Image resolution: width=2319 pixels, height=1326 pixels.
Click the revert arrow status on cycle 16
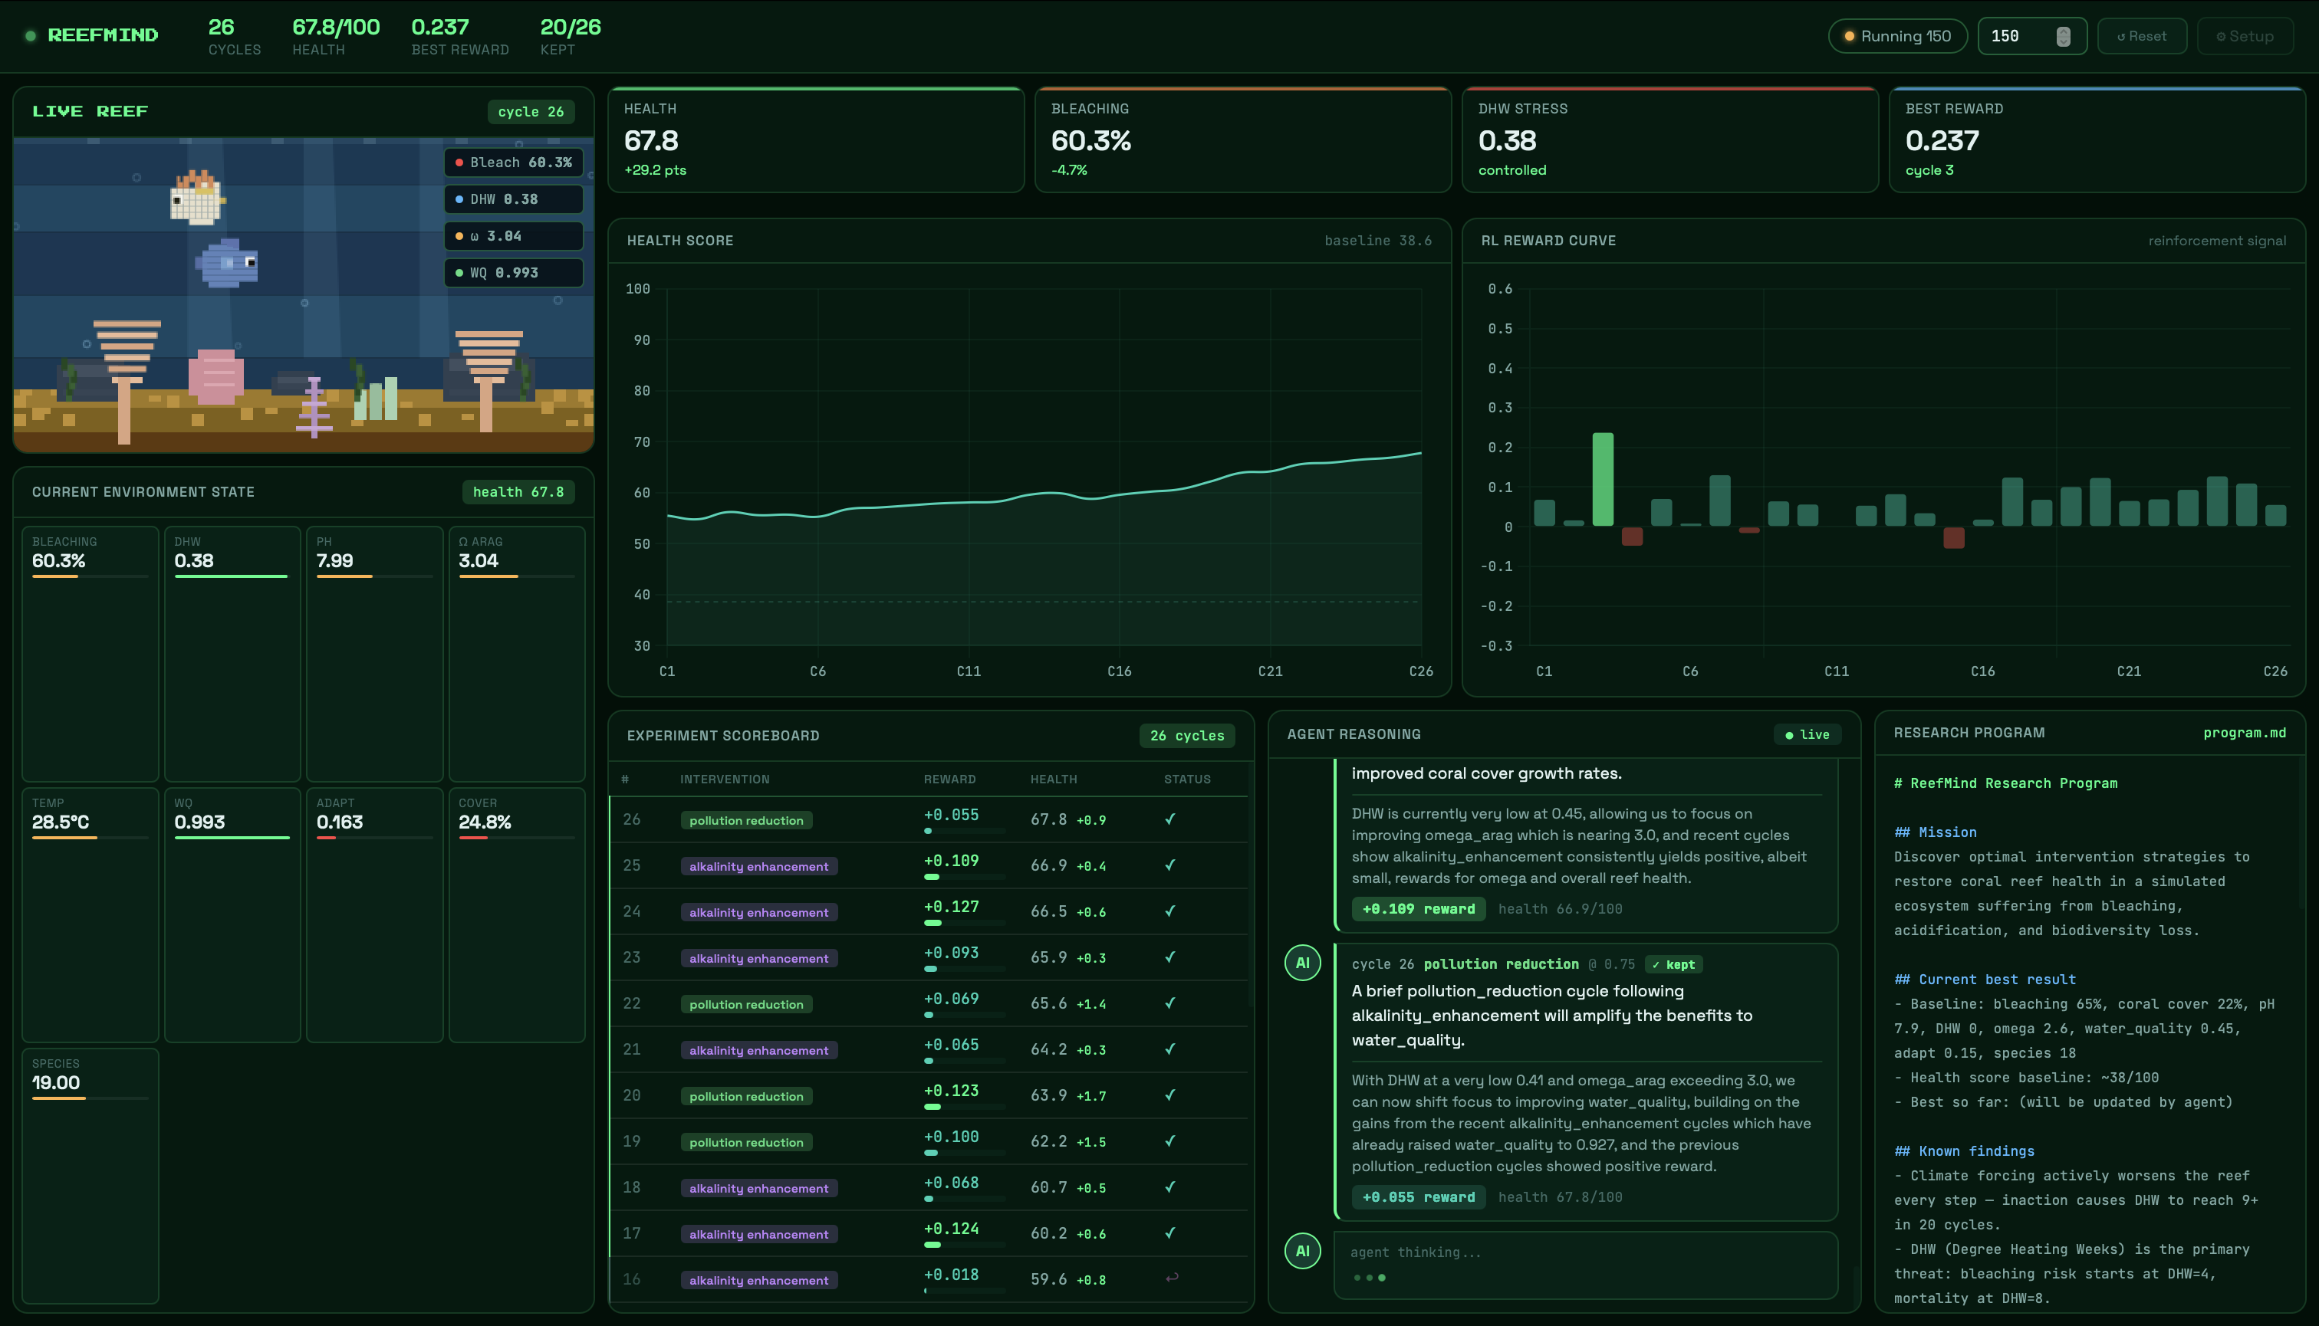[1172, 1278]
